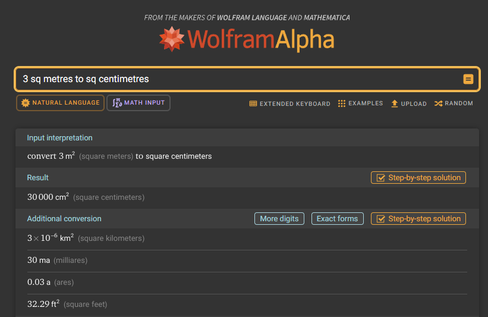488x317 pixels.
Task: Click the Extended Keyboard grid icon
Action: click(x=253, y=103)
